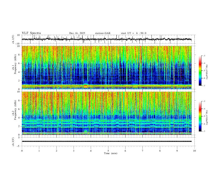Image resolution: width=219 pixels, height=169 pixels.
Task: Click the ch.1 spectrogram panel
Action: point(106,67)
